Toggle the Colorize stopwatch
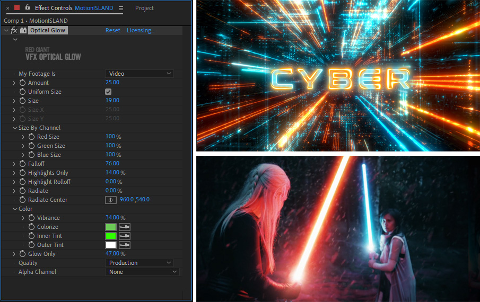 pyautogui.click(x=31, y=227)
